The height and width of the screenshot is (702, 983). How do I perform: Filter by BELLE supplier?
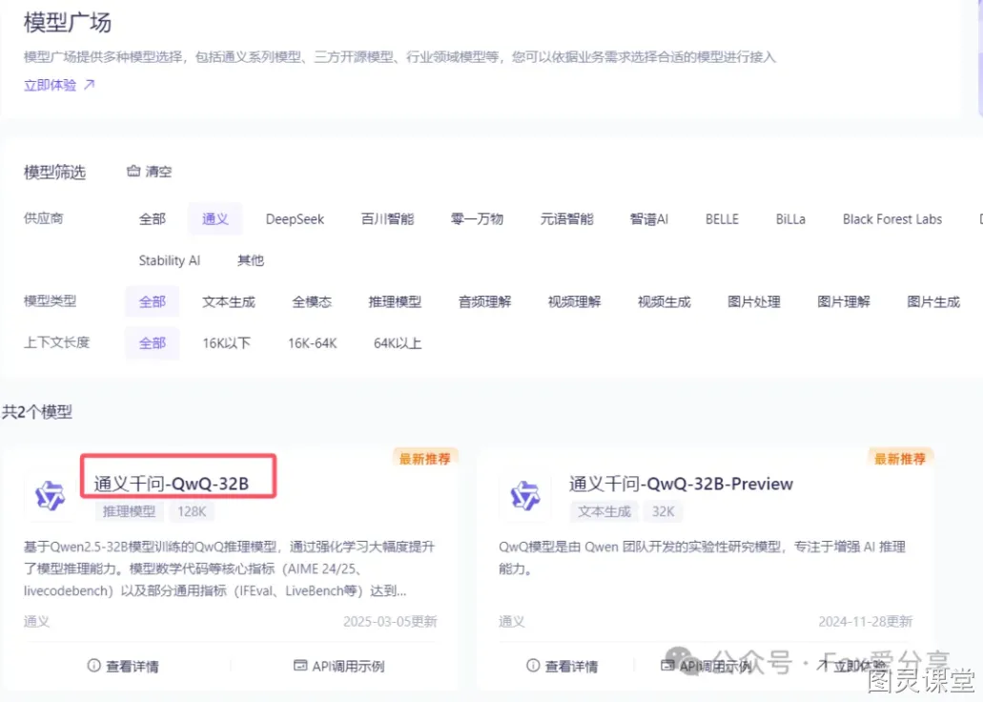(722, 219)
